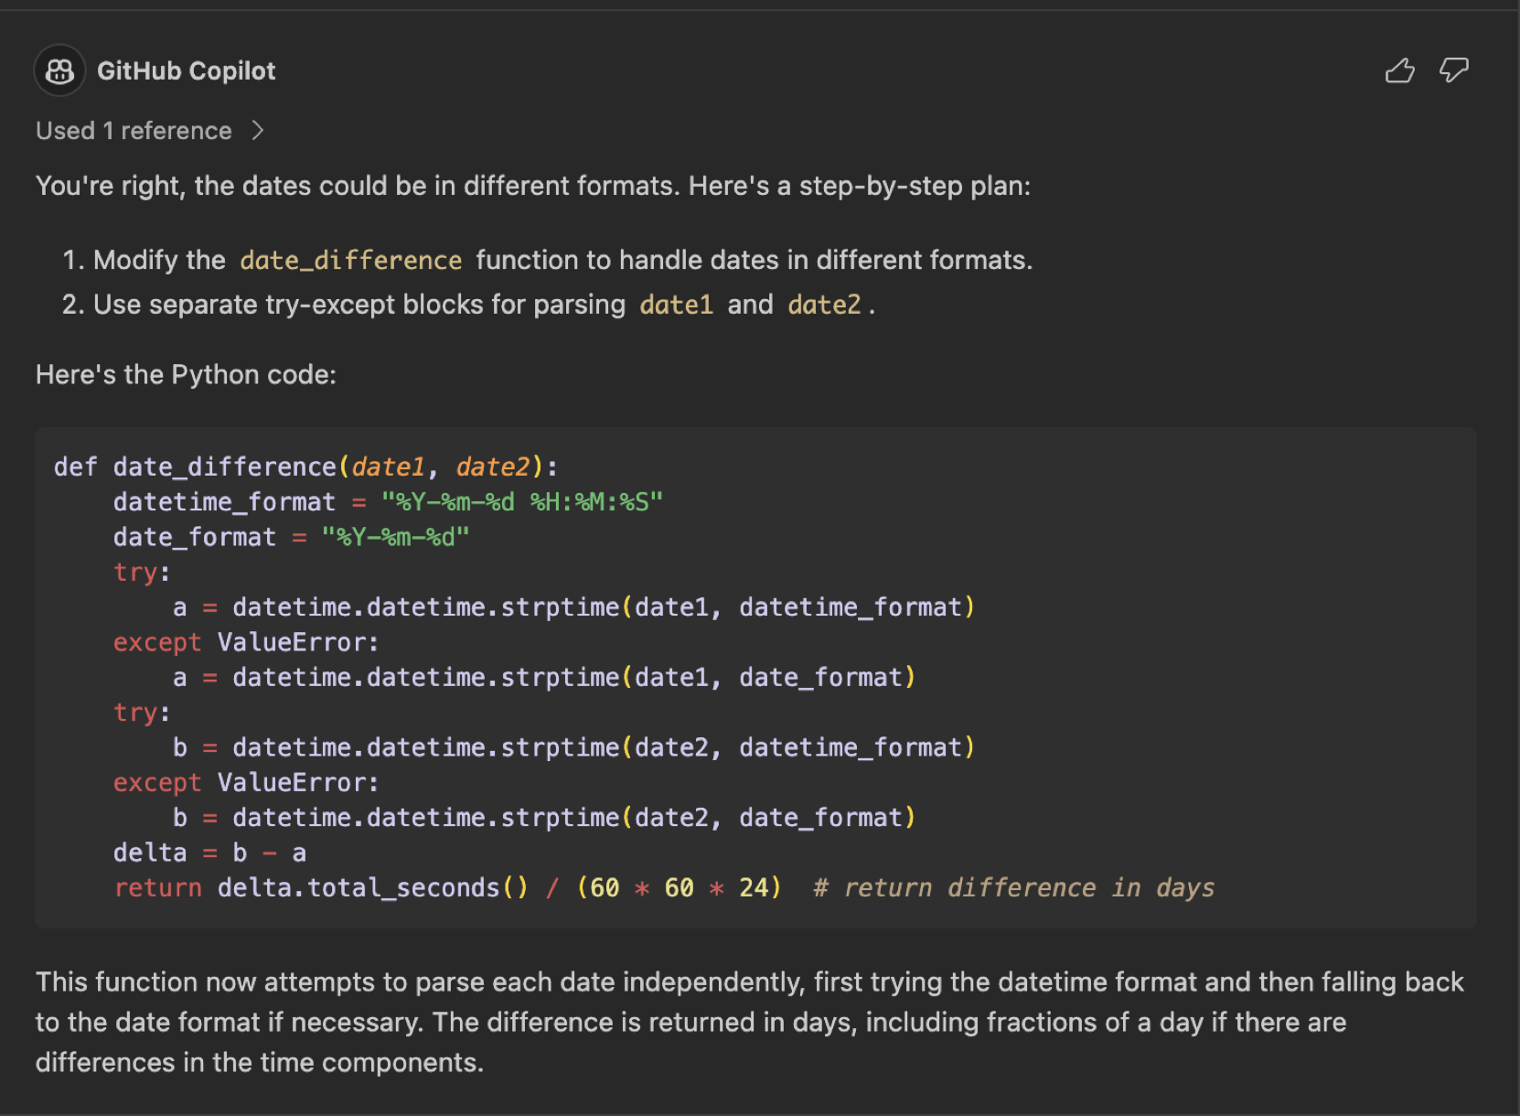Click the date_format string value "%Y-%m-%d"
The image size is (1520, 1116).
(x=395, y=537)
